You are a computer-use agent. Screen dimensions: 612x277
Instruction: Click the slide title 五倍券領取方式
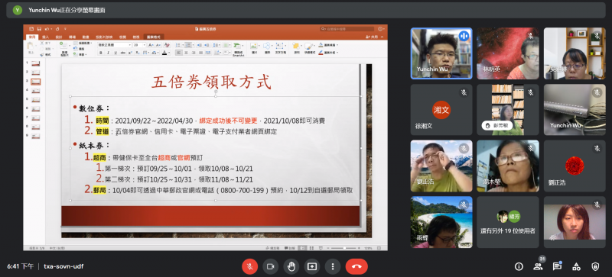pos(211,82)
